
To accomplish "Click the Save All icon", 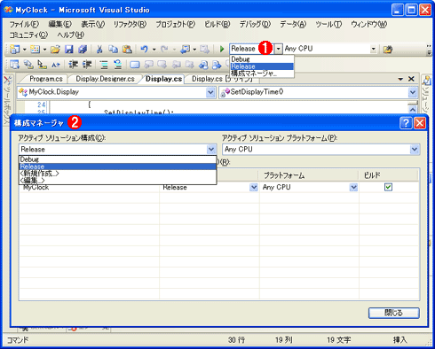I will [83, 49].
